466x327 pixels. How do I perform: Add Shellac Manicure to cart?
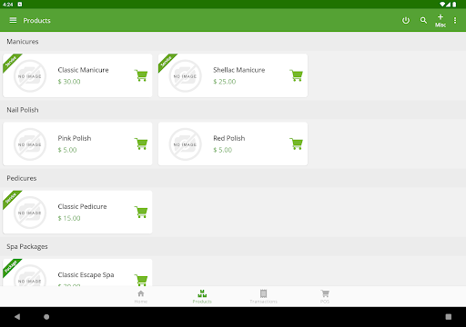pos(297,75)
